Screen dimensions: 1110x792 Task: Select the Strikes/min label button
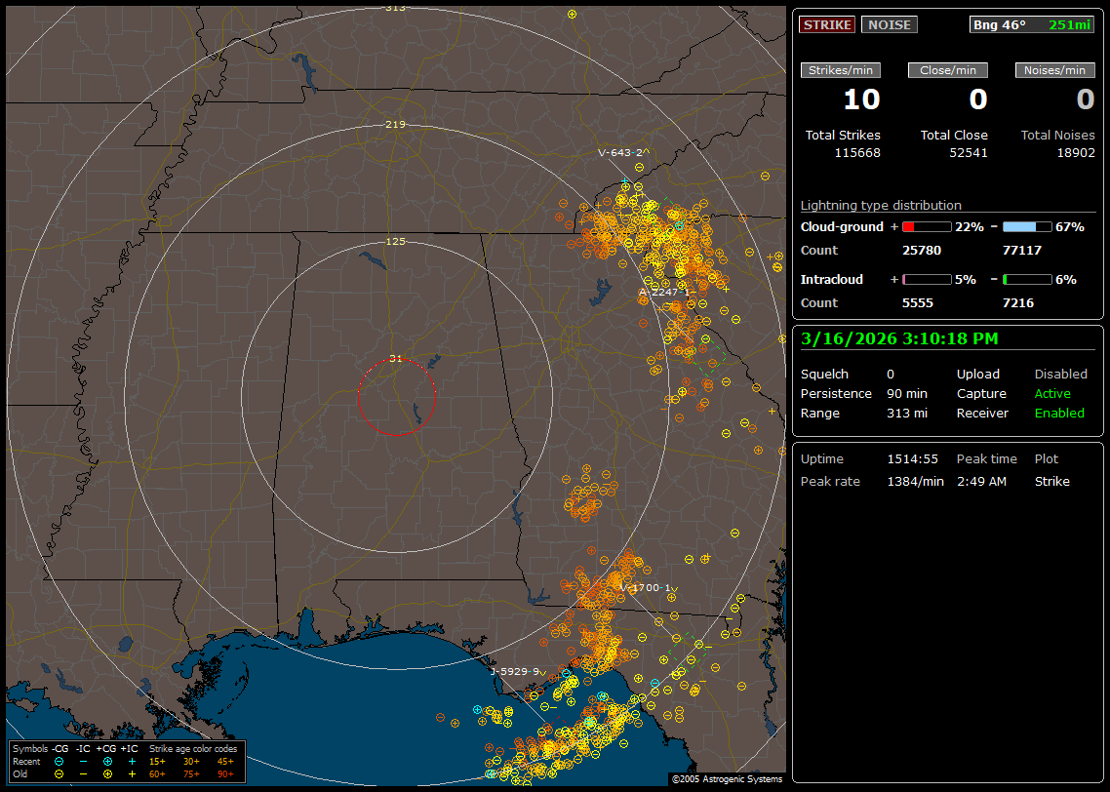point(841,70)
